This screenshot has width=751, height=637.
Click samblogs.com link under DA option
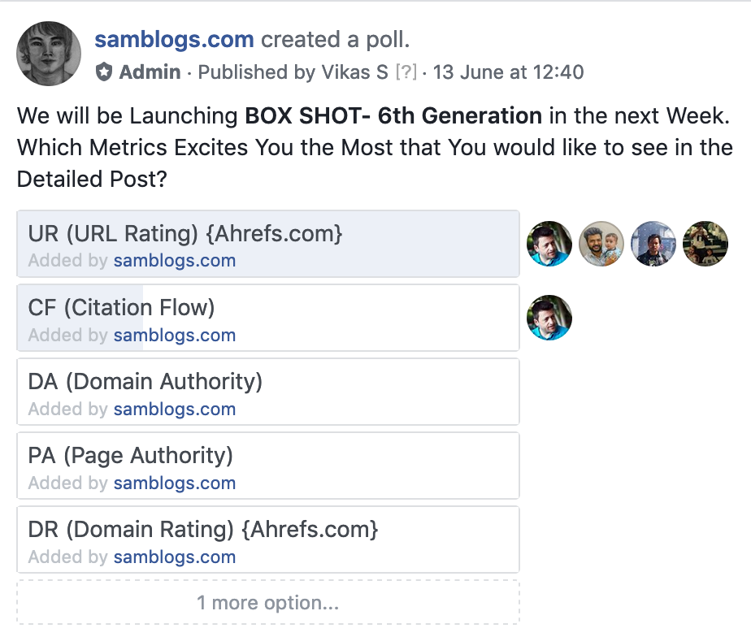(175, 409)
